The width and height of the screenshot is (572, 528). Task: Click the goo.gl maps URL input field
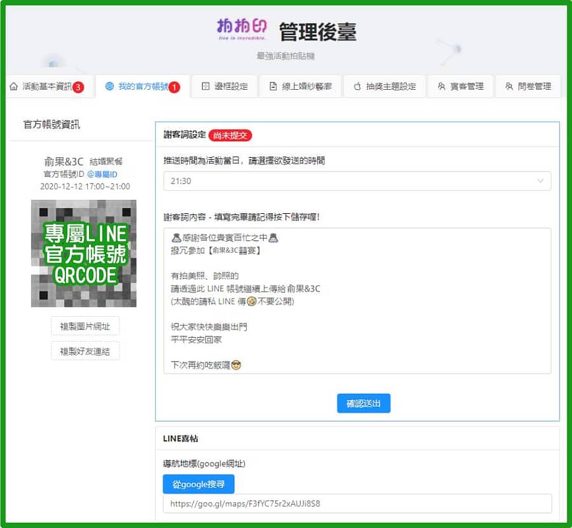(357, 504)
